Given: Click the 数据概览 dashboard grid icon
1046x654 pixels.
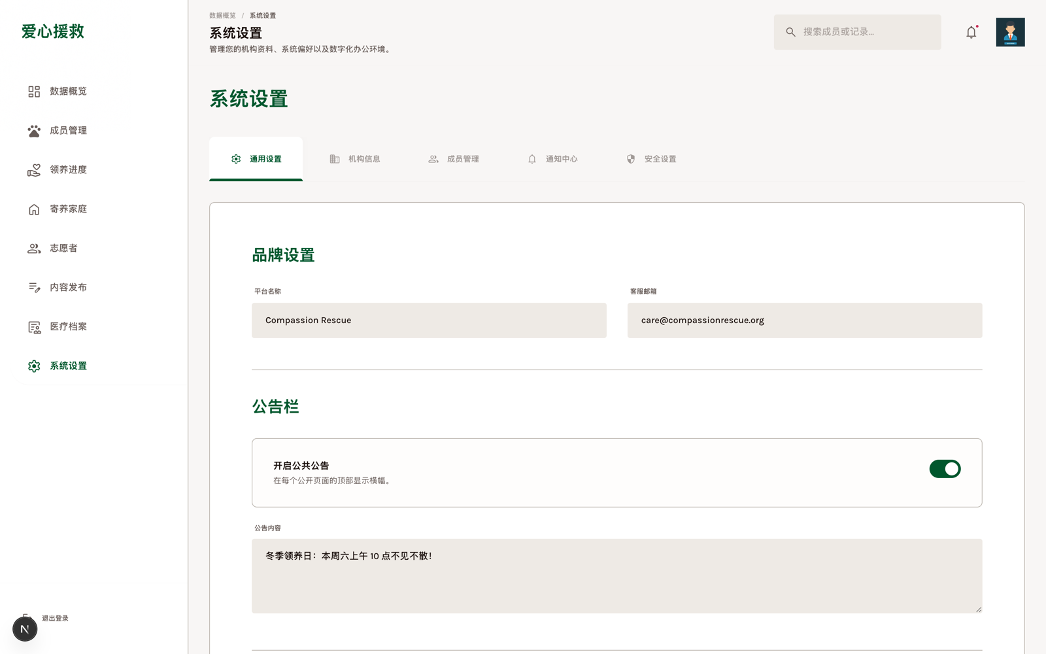Looking at the screenshot, I should tap(34, 92).
